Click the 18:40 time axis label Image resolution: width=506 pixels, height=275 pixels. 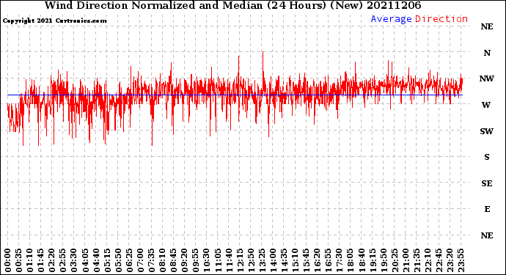coord(361,260)
